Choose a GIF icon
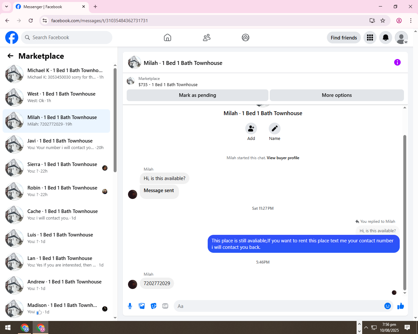Image resolution: width=418 pixels, height=334 pixels. point(165,306)
